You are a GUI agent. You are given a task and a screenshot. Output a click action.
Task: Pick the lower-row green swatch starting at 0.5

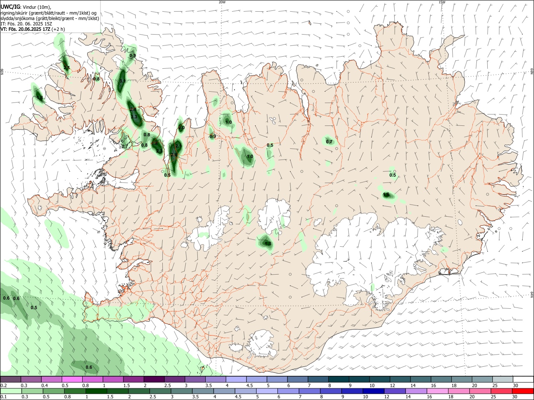(53, 391)
